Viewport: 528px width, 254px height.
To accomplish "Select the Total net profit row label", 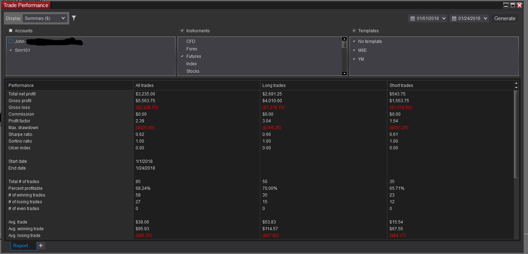I will [22, 94].
